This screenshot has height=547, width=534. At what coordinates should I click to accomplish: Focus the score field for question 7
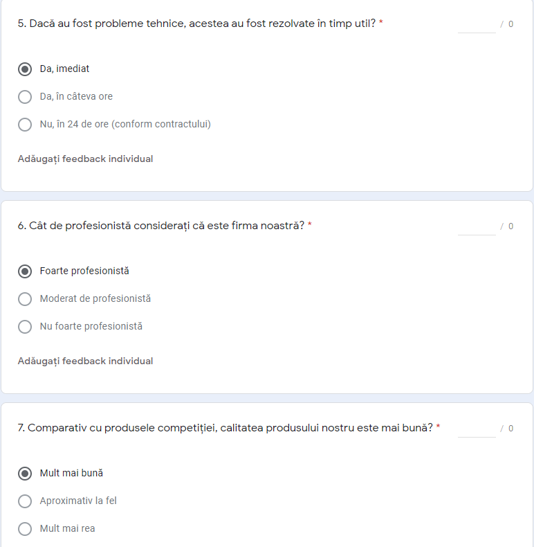pos(477,429)
